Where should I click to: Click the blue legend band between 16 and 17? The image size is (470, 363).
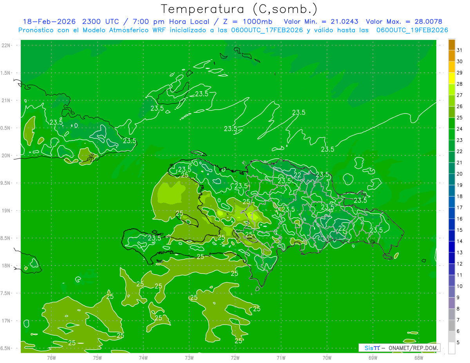pos(452,213)
